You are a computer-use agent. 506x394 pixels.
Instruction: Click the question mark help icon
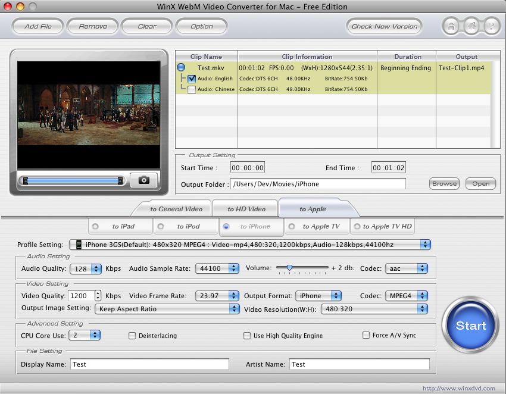click(x=491, y=26)
